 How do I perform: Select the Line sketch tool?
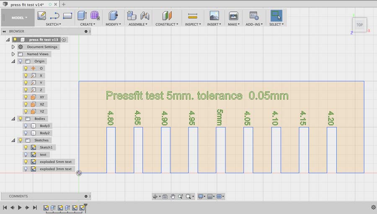point(54,16)
